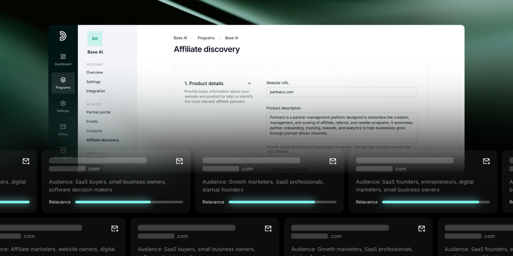
Task: Select the Programs layers icon
Action: pyautogui.click(x=63, y=80)
